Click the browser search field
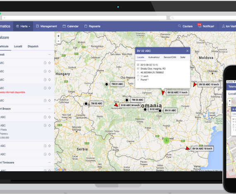 tap(203, 18)
